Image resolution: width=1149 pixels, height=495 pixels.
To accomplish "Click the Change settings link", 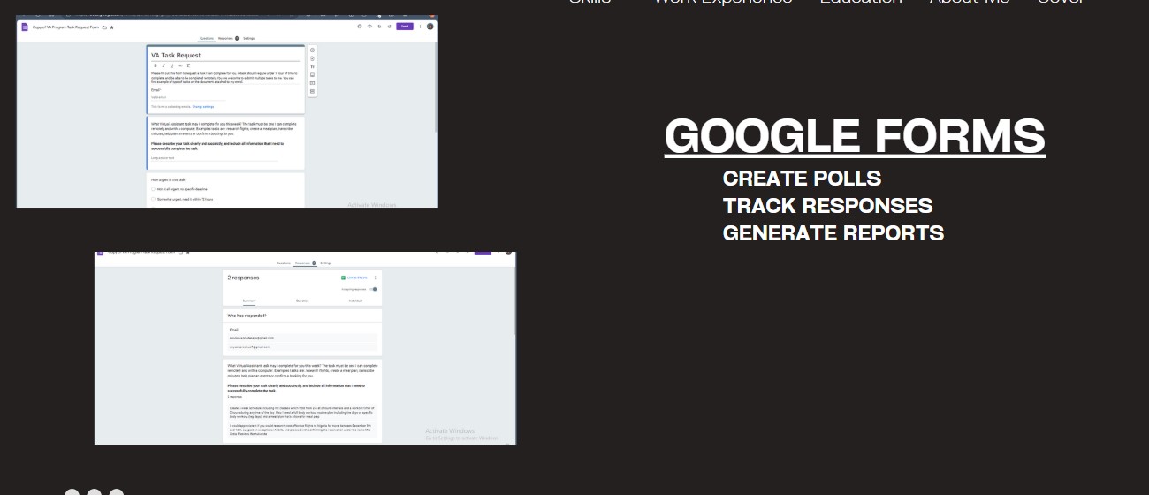I will tap(203, 106).
